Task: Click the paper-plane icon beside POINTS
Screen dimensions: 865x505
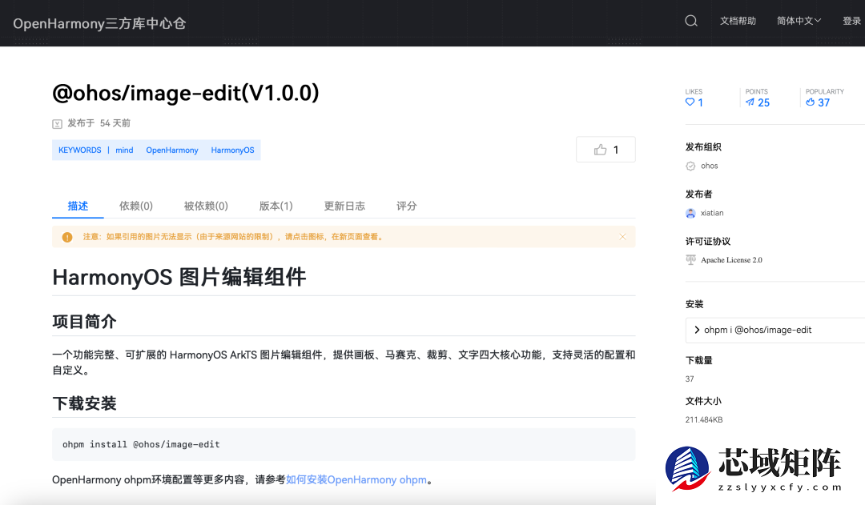Action: (x=750, y=102)
